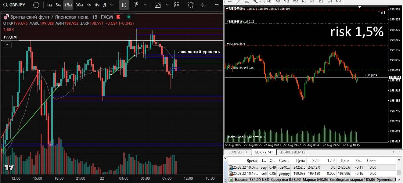
Task: Create an alert with the clock icon
Action: [191, 5]
